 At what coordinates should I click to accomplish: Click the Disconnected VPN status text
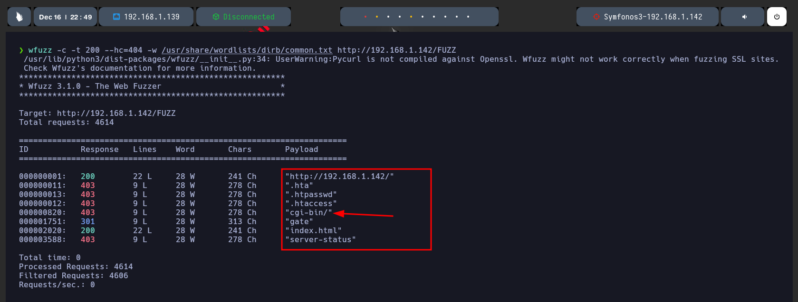tap(249, 17)
